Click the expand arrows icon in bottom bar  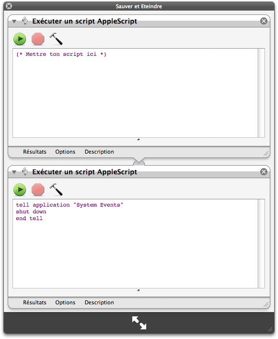coord(139,323)
